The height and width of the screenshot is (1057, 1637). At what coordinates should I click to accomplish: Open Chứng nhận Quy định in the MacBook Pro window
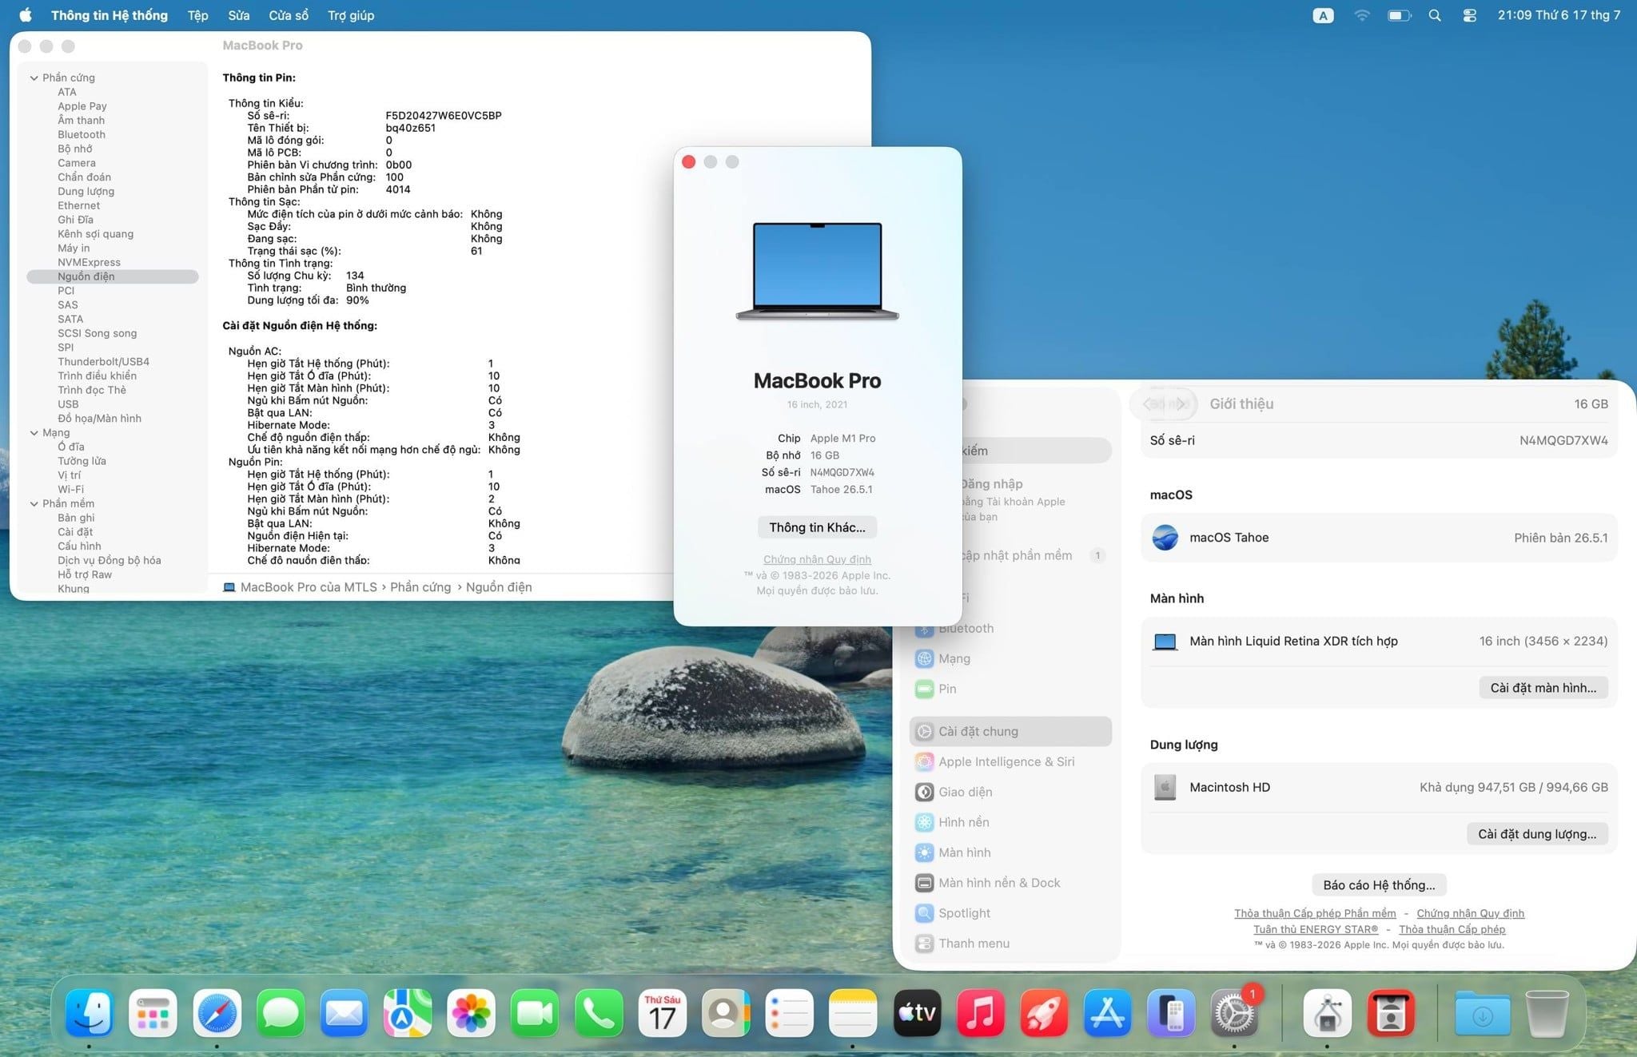(x=817, y=559)
